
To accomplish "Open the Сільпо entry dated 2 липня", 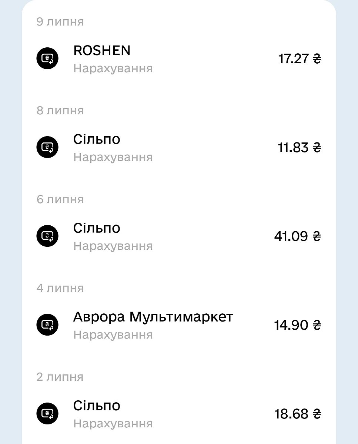I will click(97, 406).
